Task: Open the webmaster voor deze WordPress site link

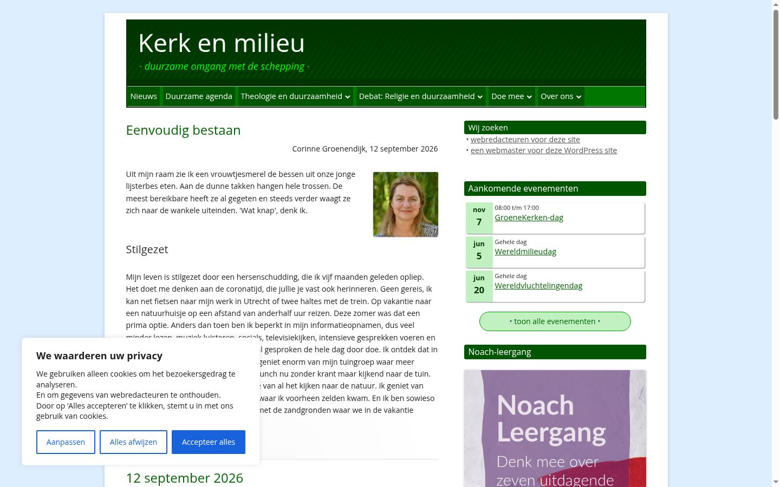Action: (544, 150)
